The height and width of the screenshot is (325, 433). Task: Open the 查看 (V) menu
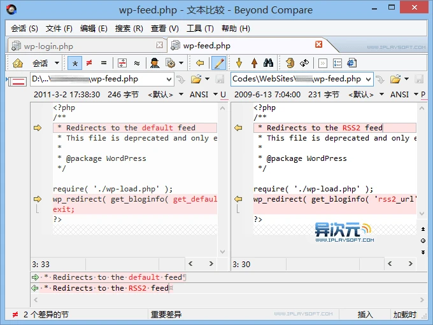[164, 29]
